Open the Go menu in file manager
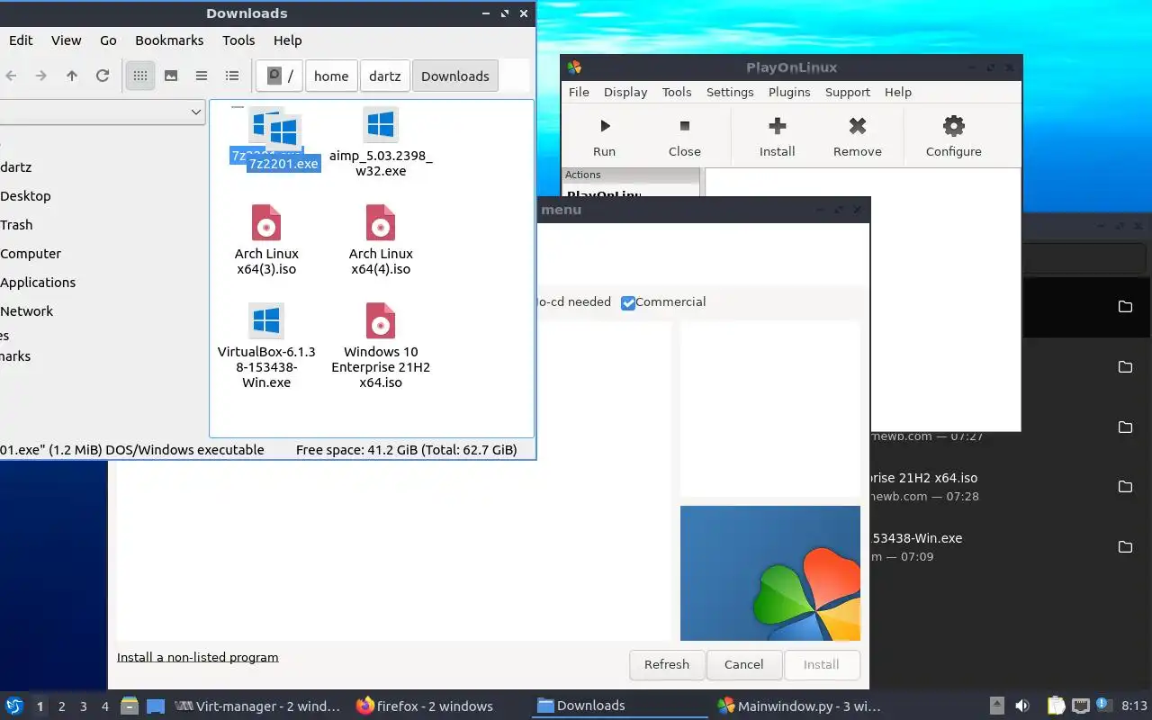The image size is (1152, 720). point(108,40)
